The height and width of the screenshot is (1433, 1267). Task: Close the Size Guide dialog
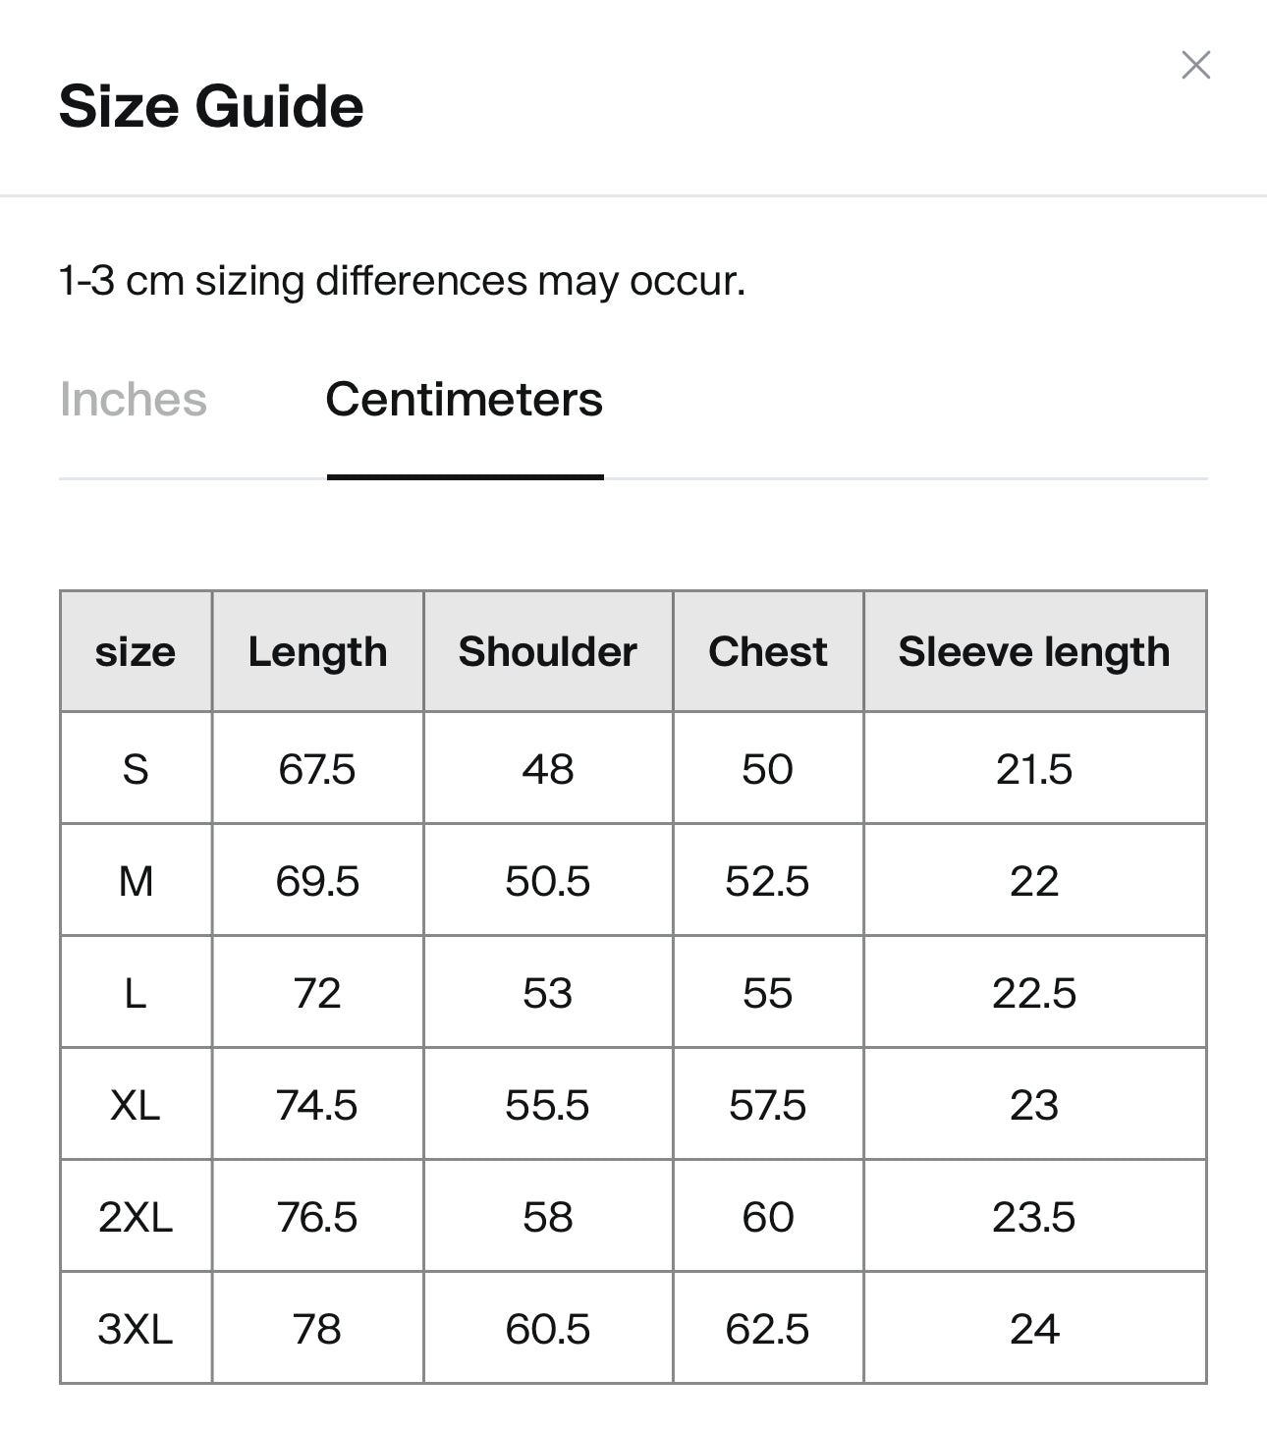click(x=1195, y=65)
